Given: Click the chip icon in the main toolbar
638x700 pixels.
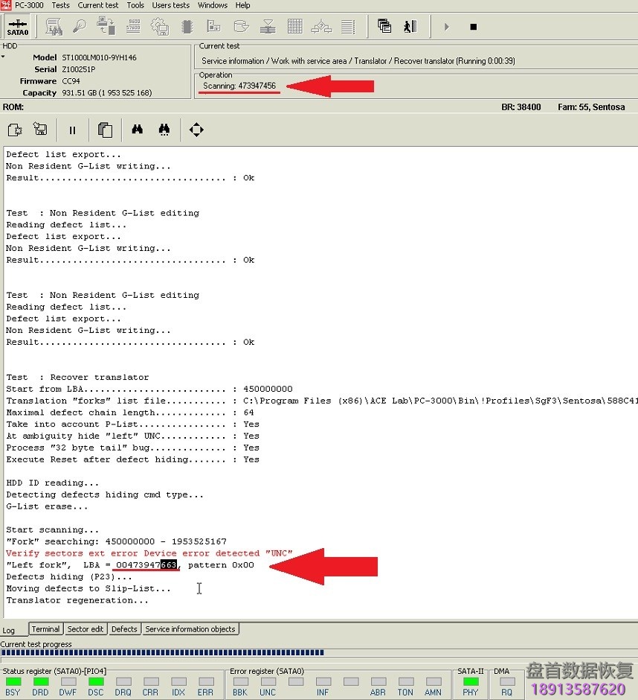Looking at the screenshot, I should [187, 27].
